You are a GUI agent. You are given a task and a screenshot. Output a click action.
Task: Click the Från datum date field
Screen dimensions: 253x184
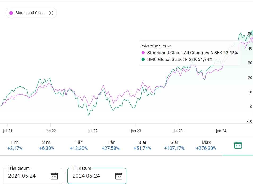tap(27, 176)
